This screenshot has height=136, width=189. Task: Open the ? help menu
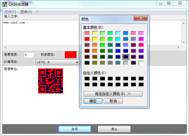click(x=37, y=12)
